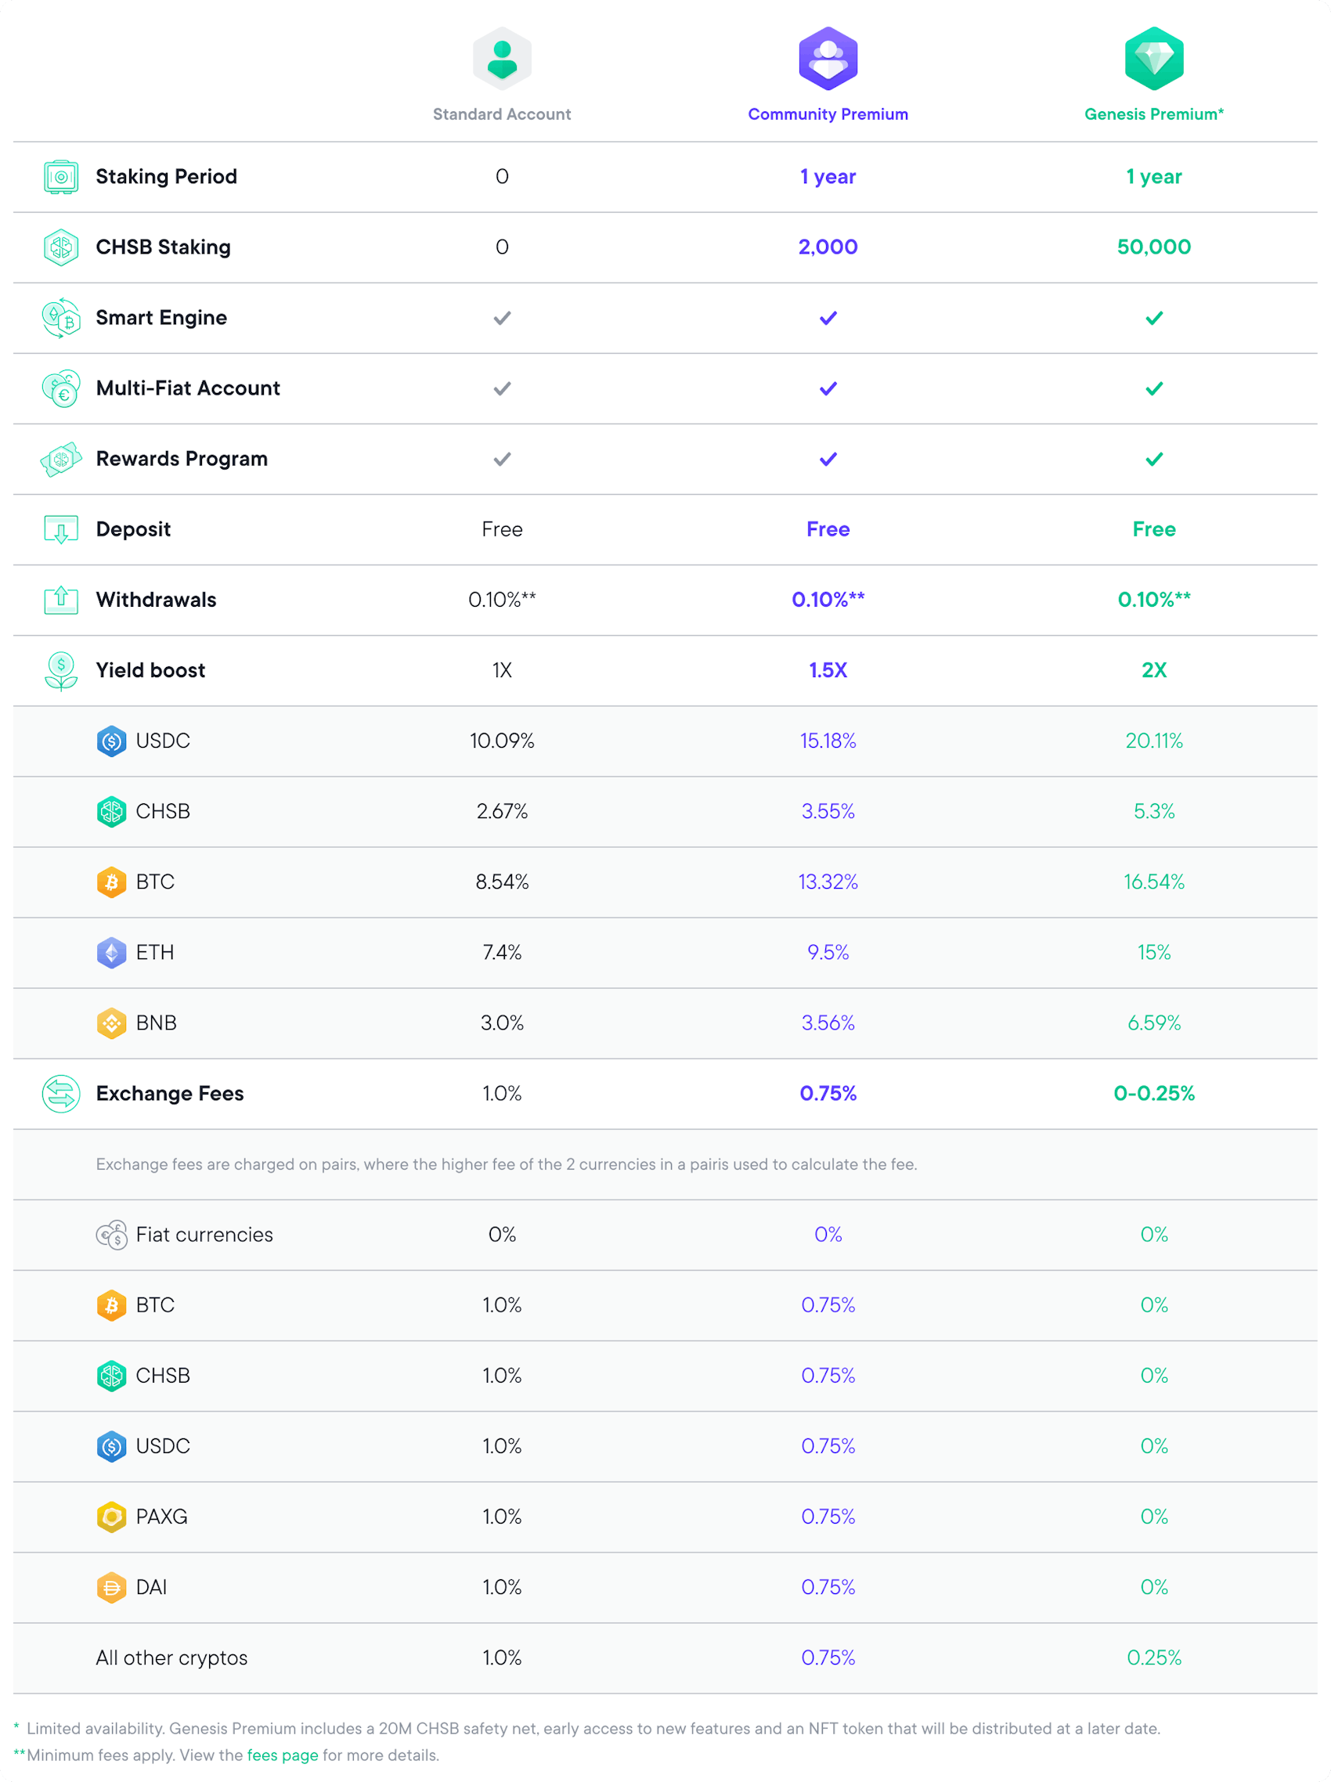
Task: Click the Community Premium hexagon icon
Action: pos(828,59)
